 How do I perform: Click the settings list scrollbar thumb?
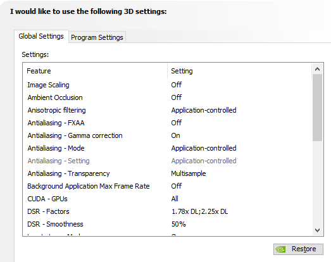[x=317, y=108]
